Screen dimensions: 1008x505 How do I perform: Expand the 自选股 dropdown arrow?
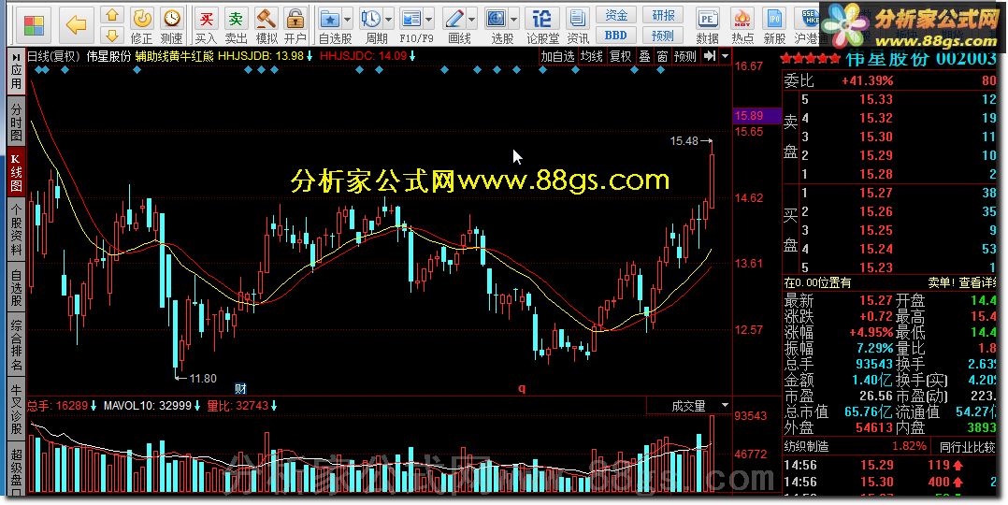pos(348,20)
